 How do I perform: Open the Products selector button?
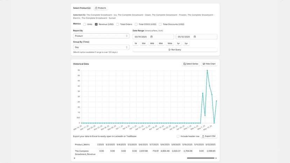pos(101,8)
